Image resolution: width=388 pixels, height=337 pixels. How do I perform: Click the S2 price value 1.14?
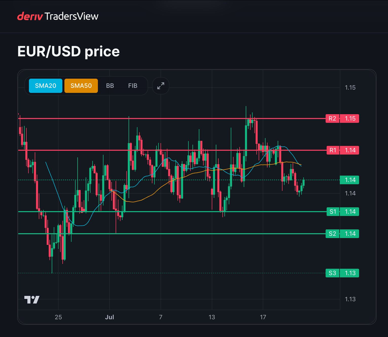click(x=350, y=234)
